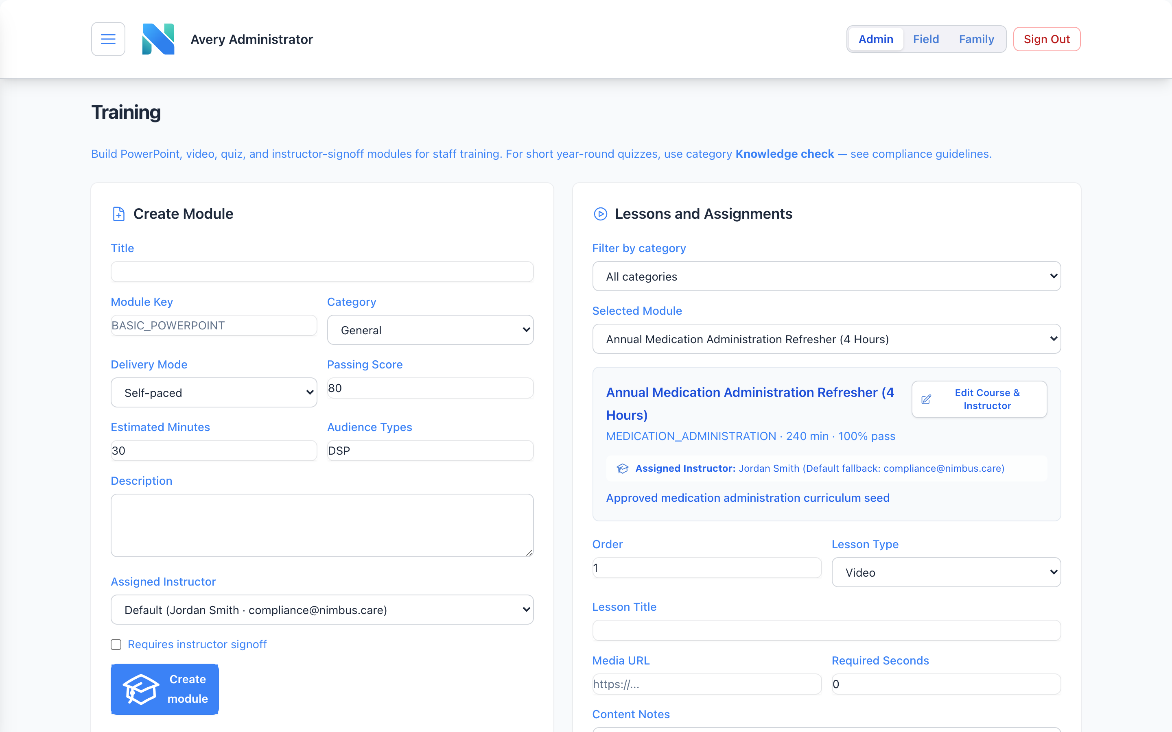
Task: Click graduation cap icon on Create module
Action: pyautogui.click(x=140, y=689)
